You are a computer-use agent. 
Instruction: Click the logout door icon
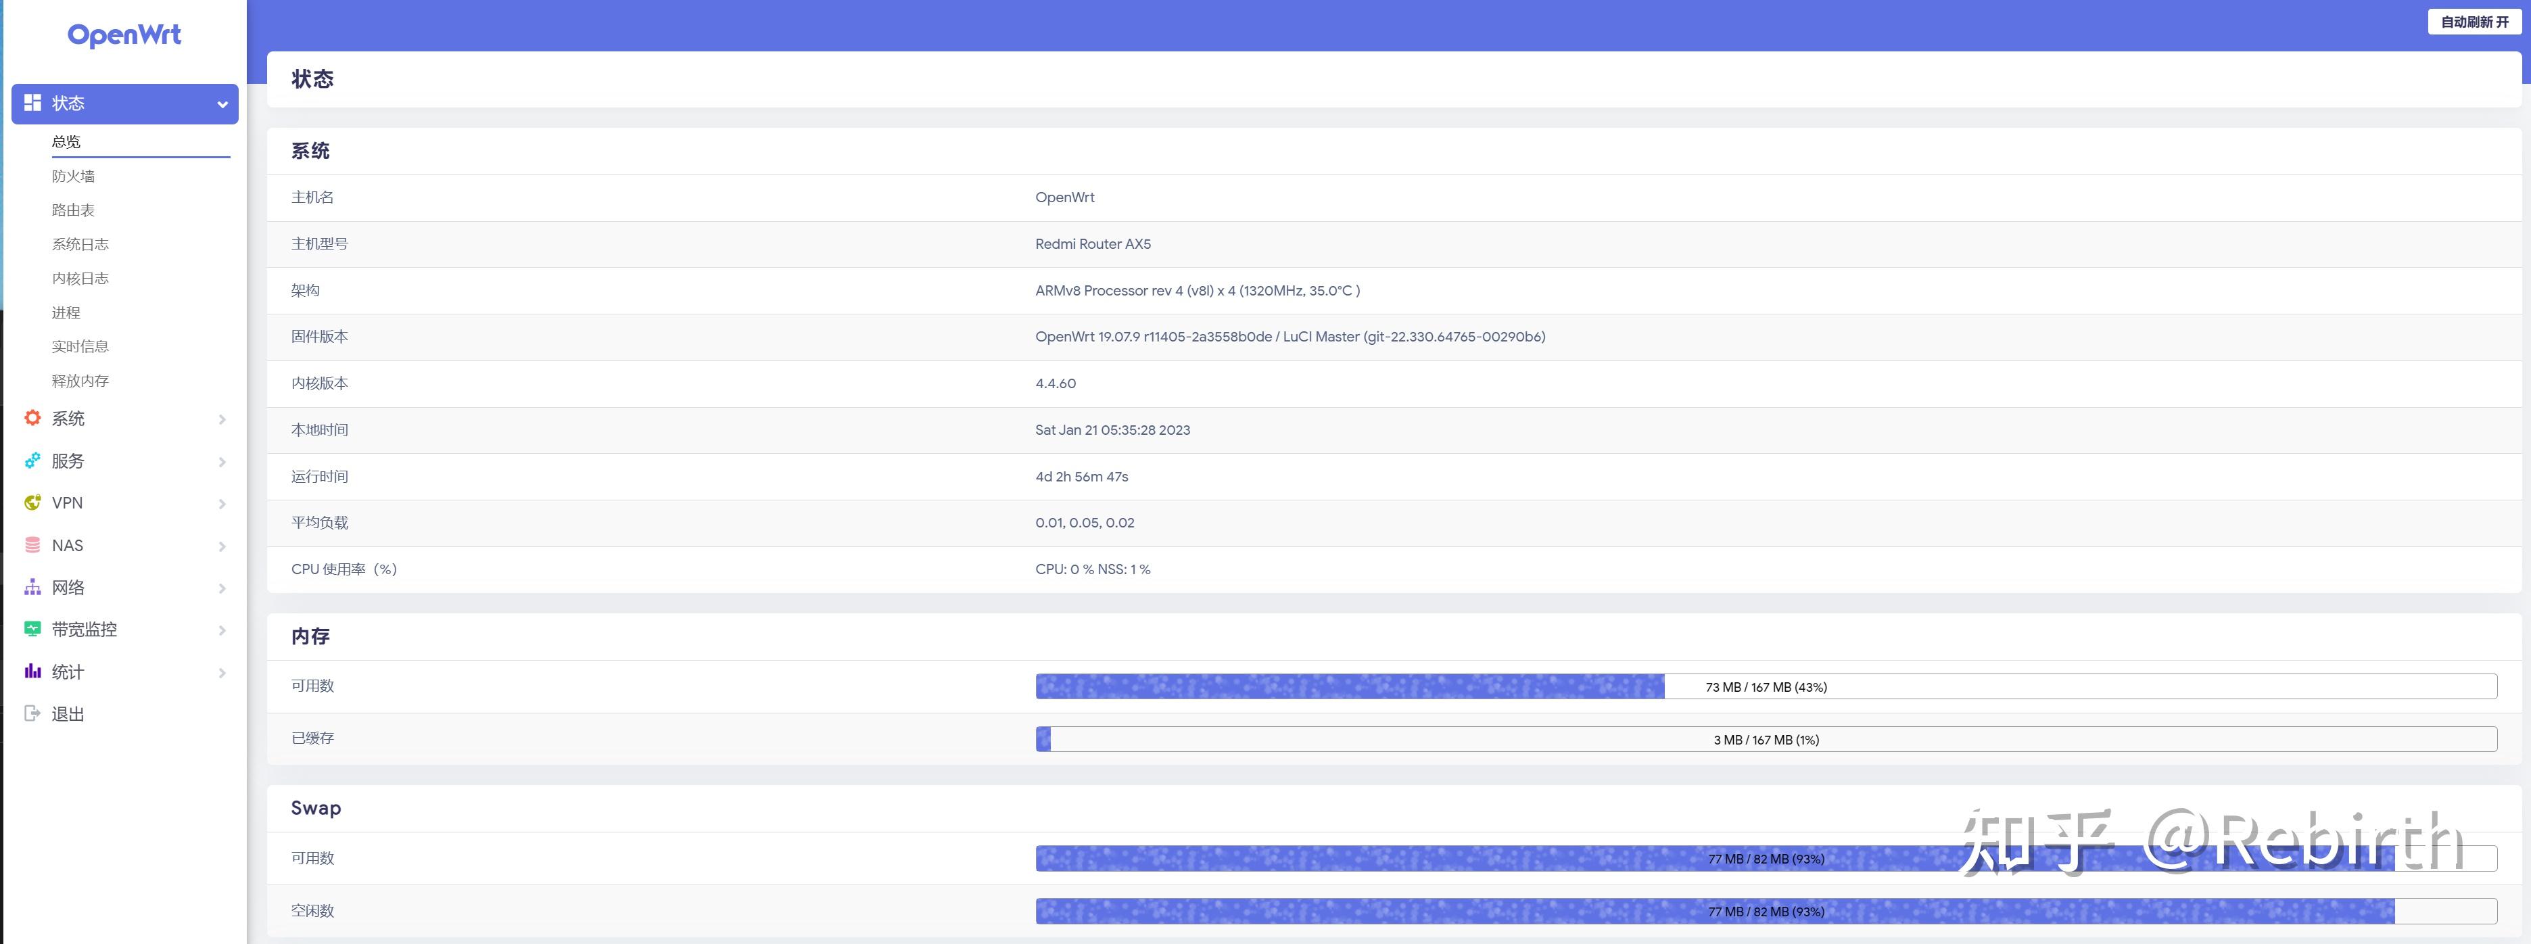click(32, 714)
